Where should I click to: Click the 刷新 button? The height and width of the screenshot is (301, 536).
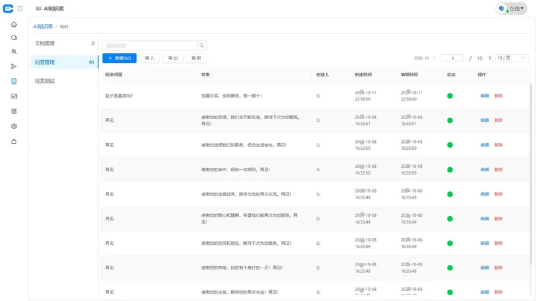pyautogui.click(x=196, y=58)
